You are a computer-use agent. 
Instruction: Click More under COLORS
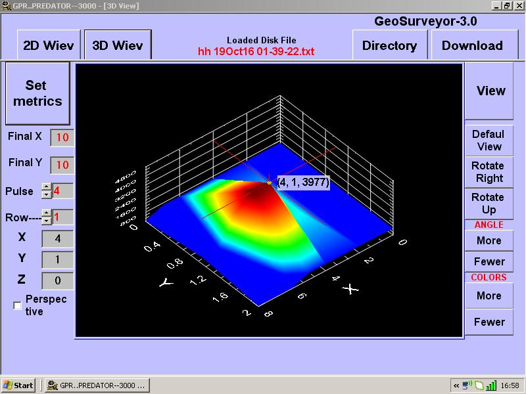[x=489, y=295]
